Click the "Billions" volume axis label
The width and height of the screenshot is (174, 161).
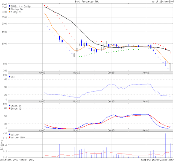tap(1, 145)
